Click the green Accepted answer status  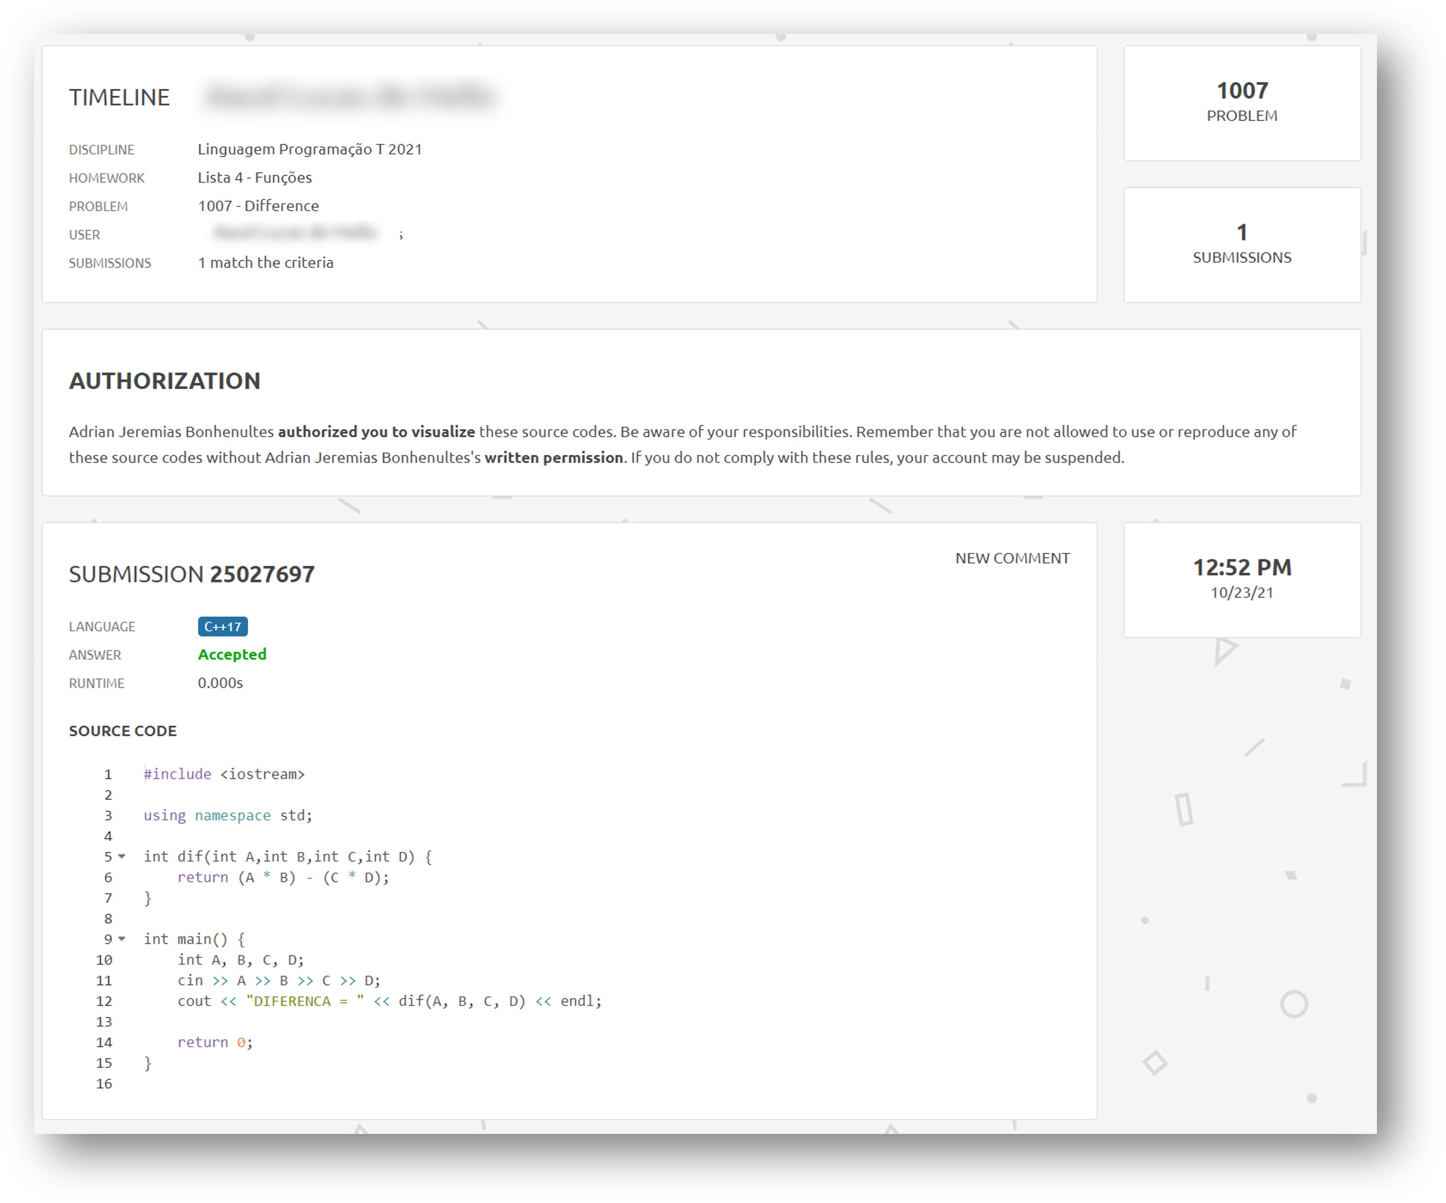pyautogui.click(x=232, y=655)
